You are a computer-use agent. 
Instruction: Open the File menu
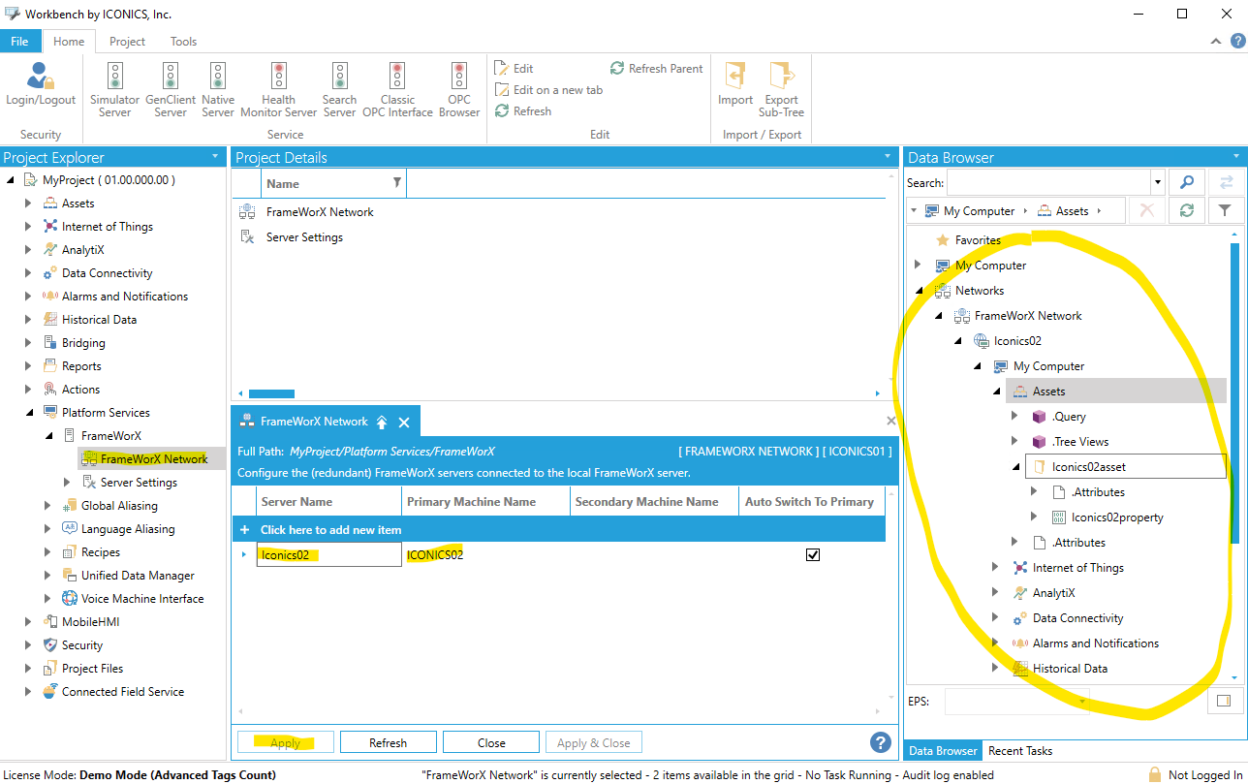pos(20,41)
